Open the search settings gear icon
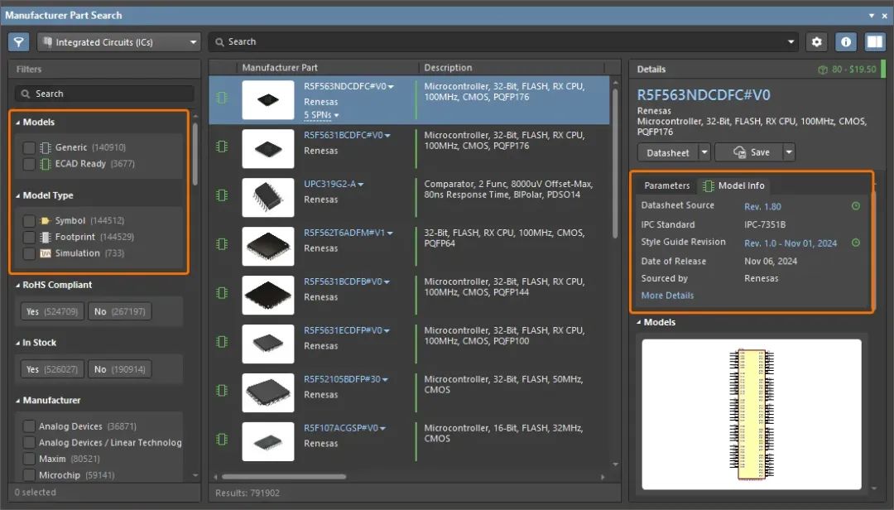This screenshot has height=510, width=894. tap(816, 41)
